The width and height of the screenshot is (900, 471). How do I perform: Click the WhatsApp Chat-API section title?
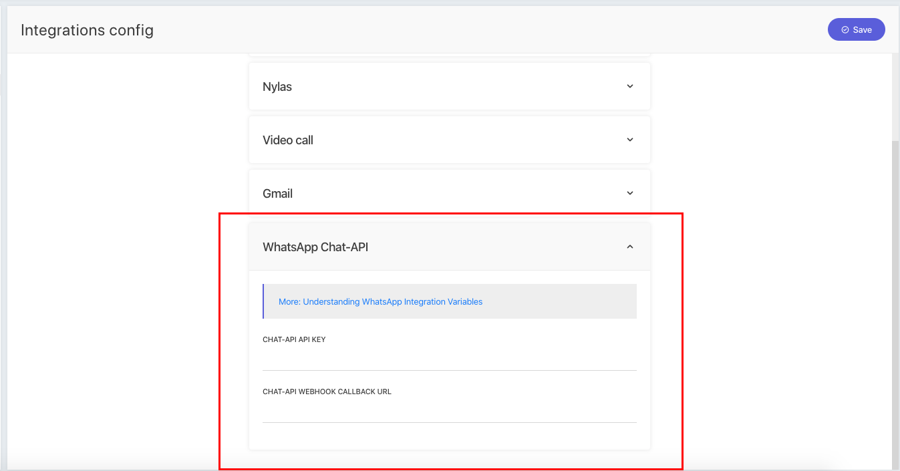pos(315,247)
